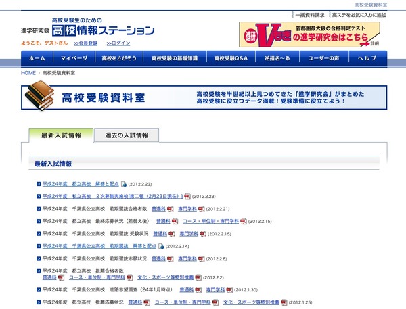The image size is (406, 309).
Task: Open the 高校情報ステーション site logo
Action: [87, 28]
